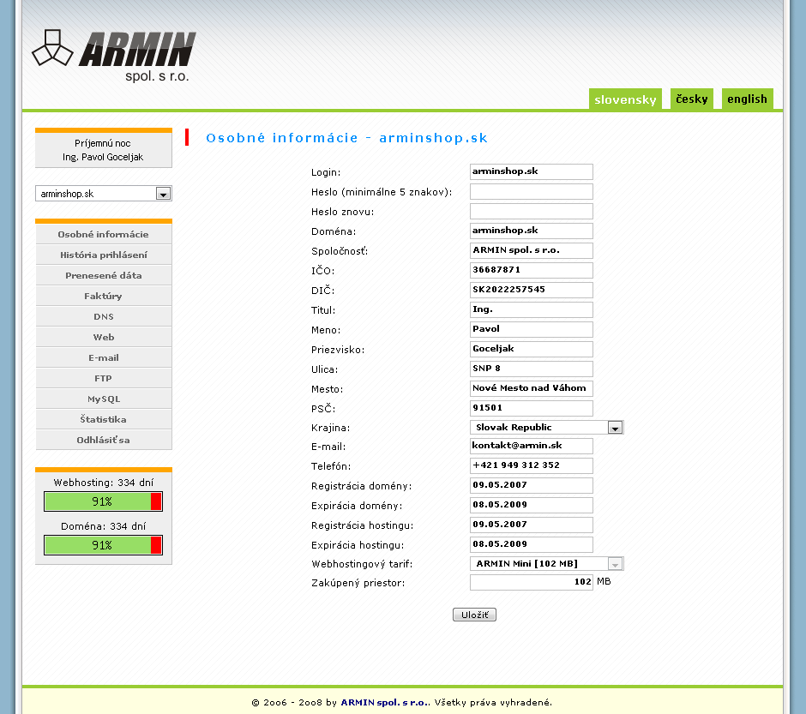Open the arminshop.sk domain selector dropdown
Screen dimensions: 806x714
[103, 194]
